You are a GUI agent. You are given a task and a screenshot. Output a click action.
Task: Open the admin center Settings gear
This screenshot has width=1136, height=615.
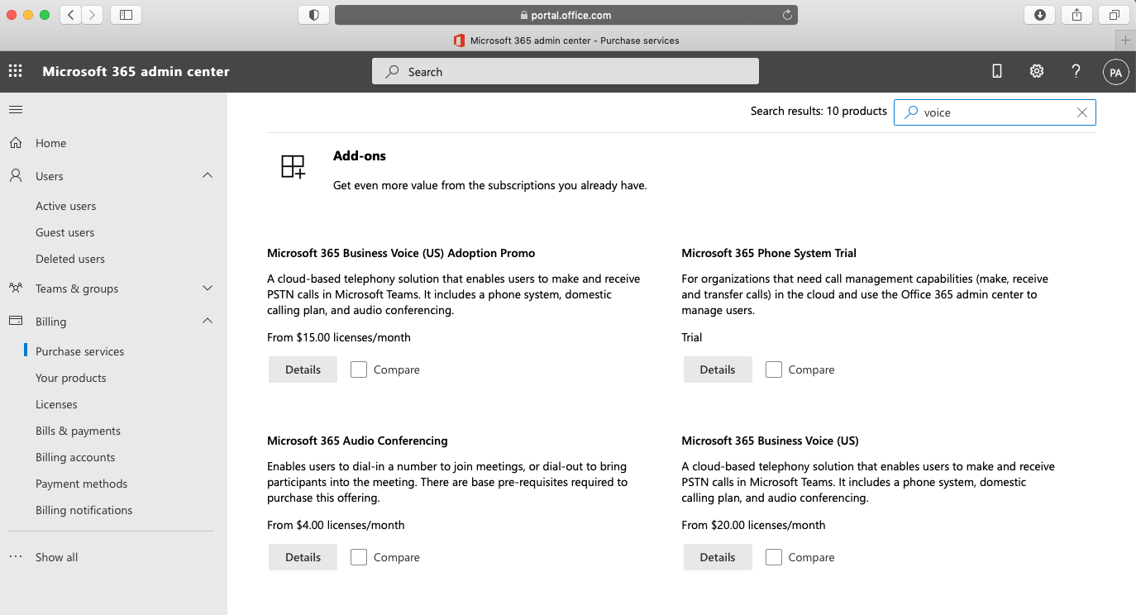pos(1036,71)
